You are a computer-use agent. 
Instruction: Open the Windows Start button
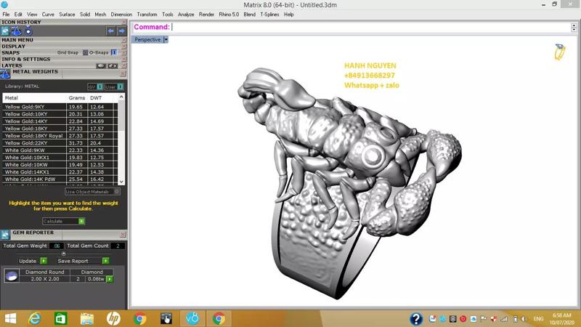click(x=10, y=318)
